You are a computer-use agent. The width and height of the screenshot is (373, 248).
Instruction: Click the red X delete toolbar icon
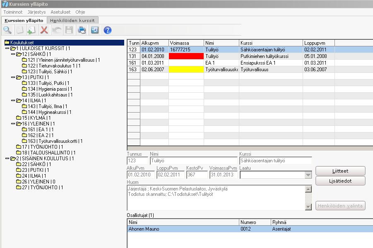pyautogui.click(x=44, y=30)
